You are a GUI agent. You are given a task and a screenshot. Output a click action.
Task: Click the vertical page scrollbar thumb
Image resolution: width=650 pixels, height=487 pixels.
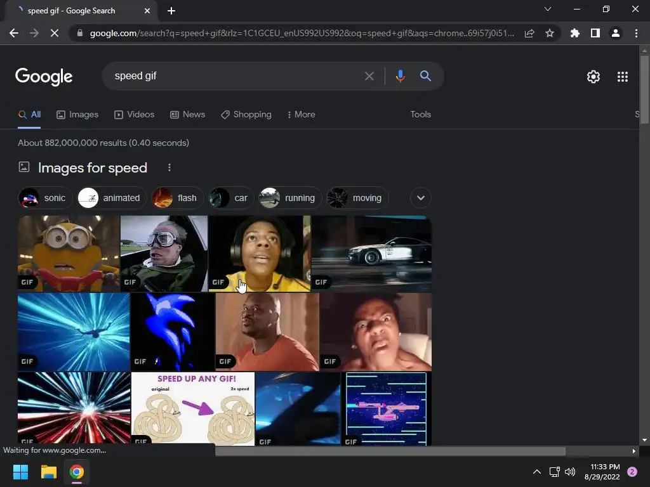(644, 89)
